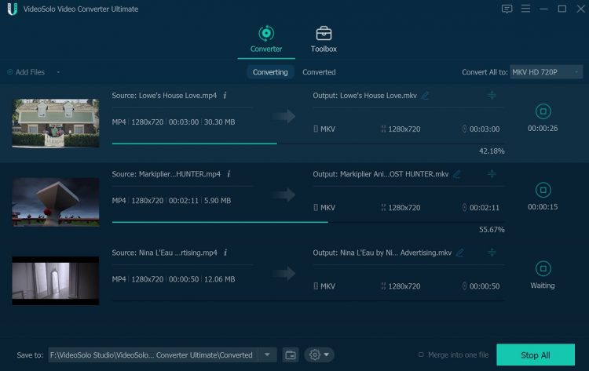Click the 00:00:15 remaining time

tap(543, 207)
